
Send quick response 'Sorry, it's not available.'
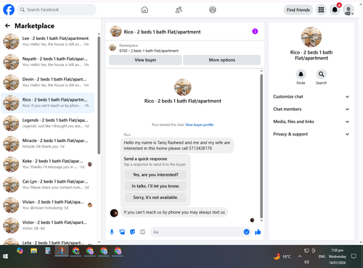coord(155,197)
